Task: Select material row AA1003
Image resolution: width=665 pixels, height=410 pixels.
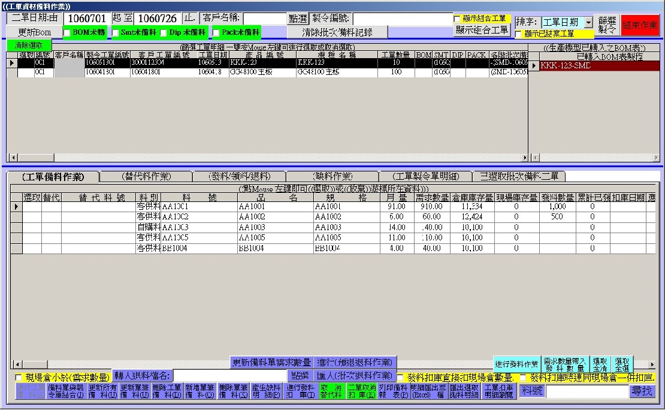Action: coord(334,228)
